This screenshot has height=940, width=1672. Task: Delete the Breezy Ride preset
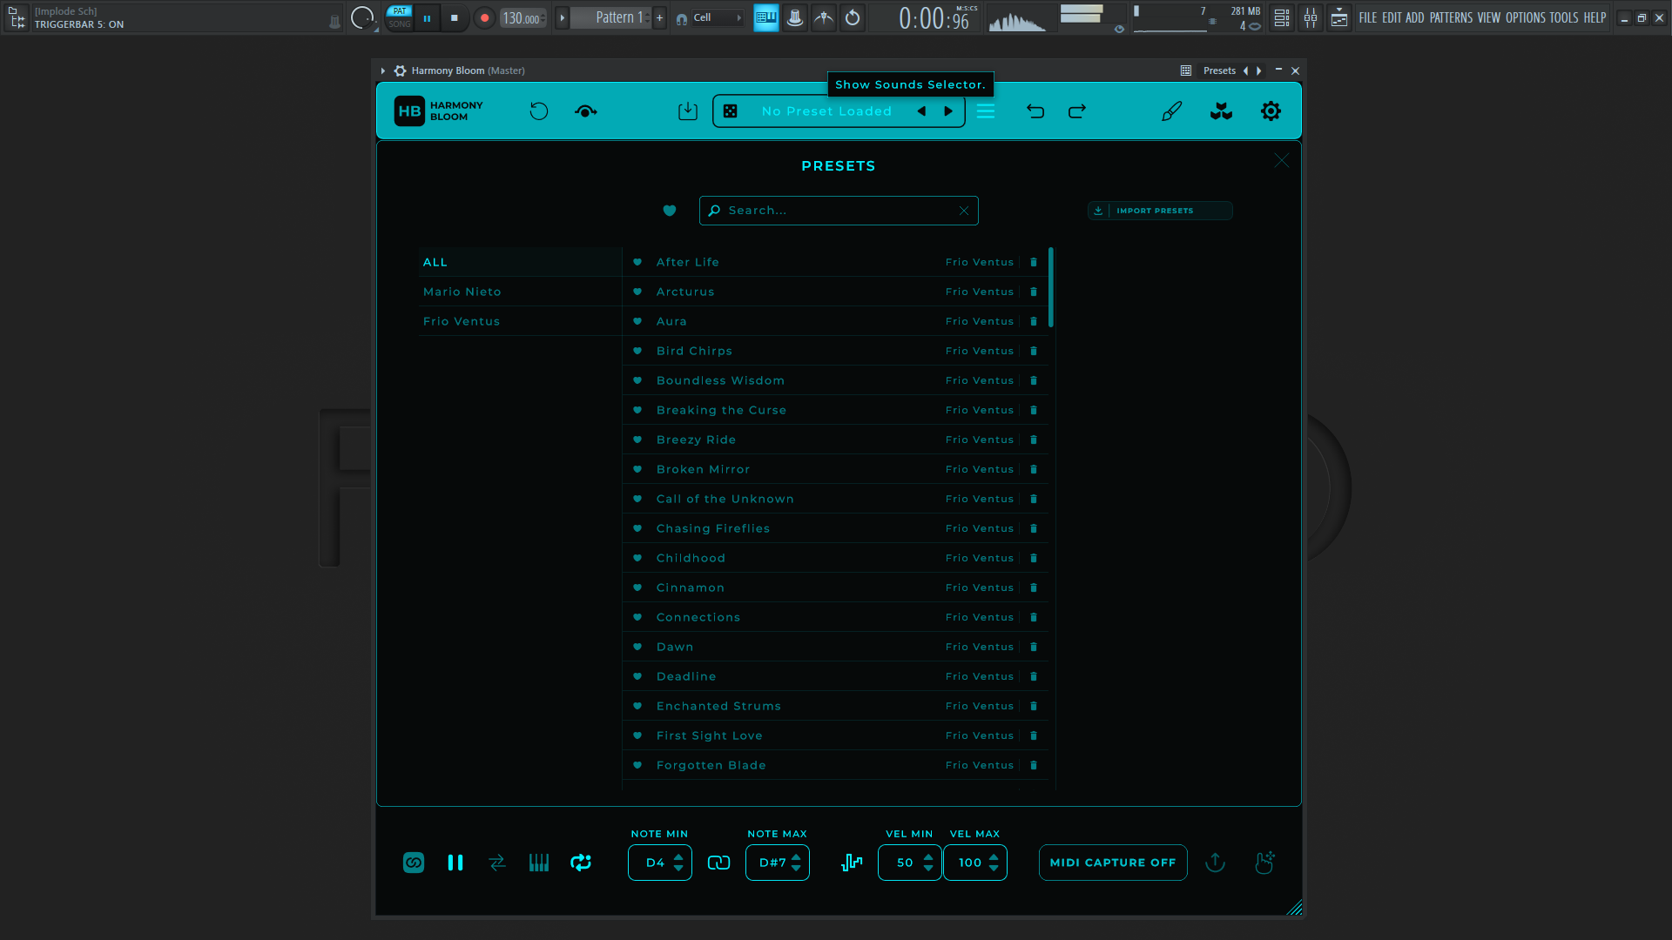pos(1034,440)
